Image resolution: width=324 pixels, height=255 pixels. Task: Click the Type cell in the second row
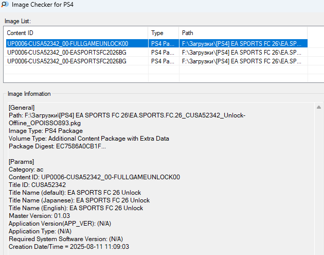click(x=163, y=53)
